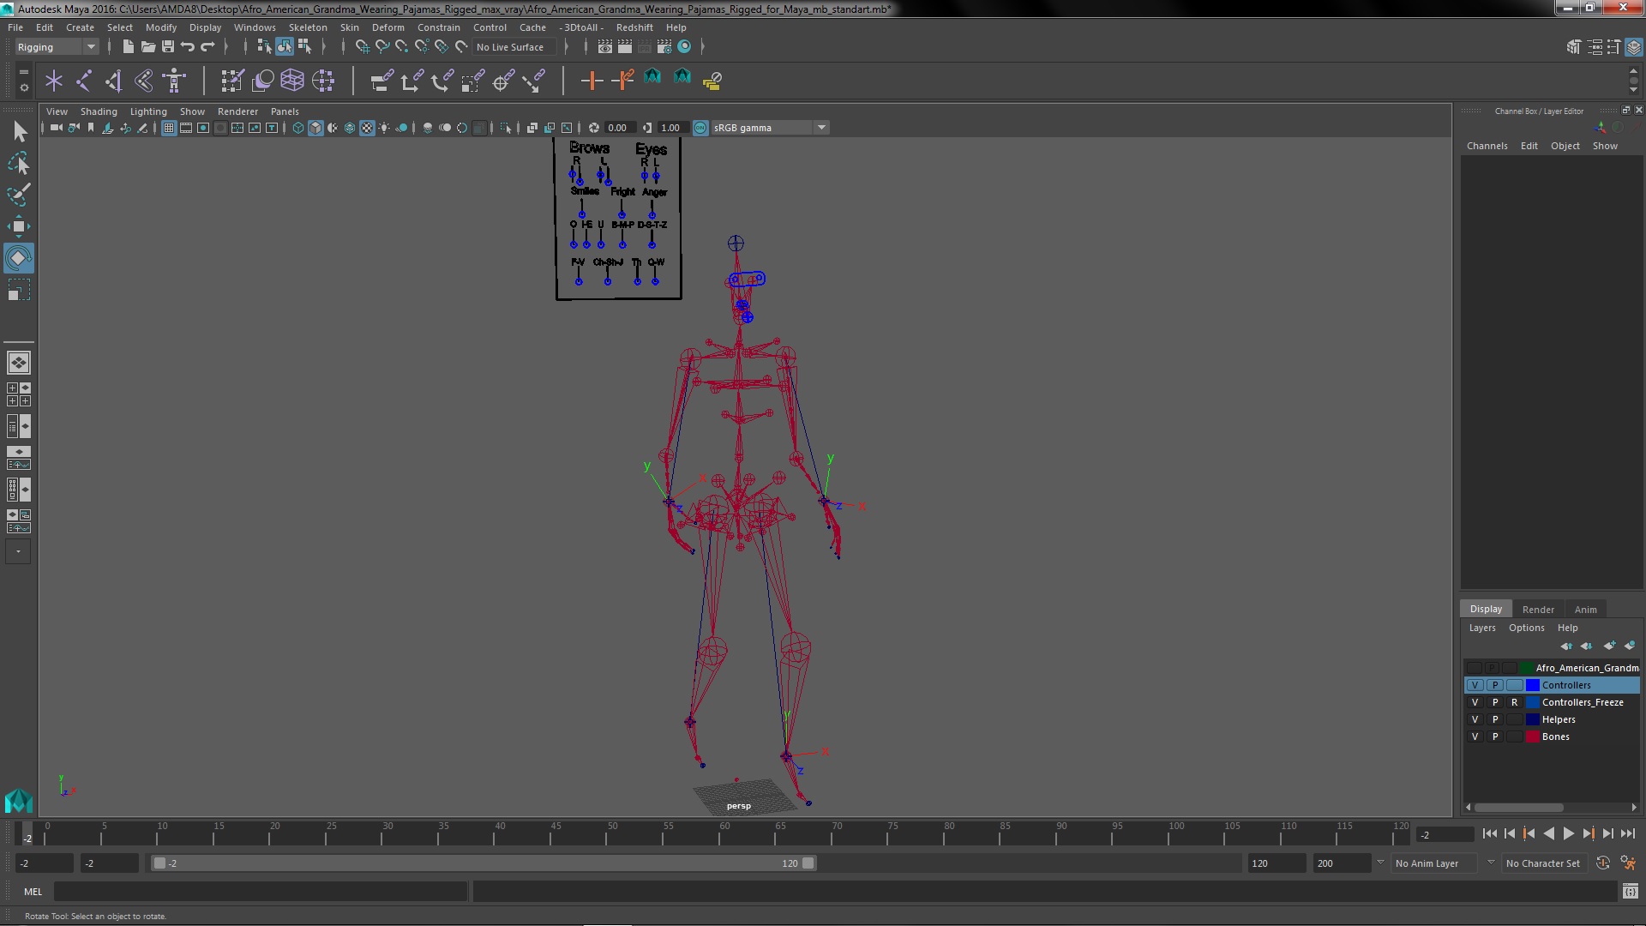
Task: Open the Skeleton menu
Action: pyautogui.click(x=305, y=27)
